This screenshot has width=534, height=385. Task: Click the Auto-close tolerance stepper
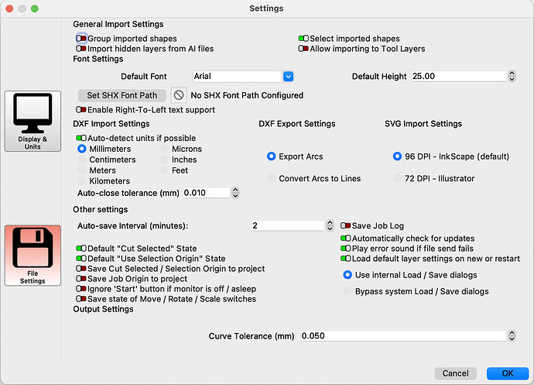point(235,193)
